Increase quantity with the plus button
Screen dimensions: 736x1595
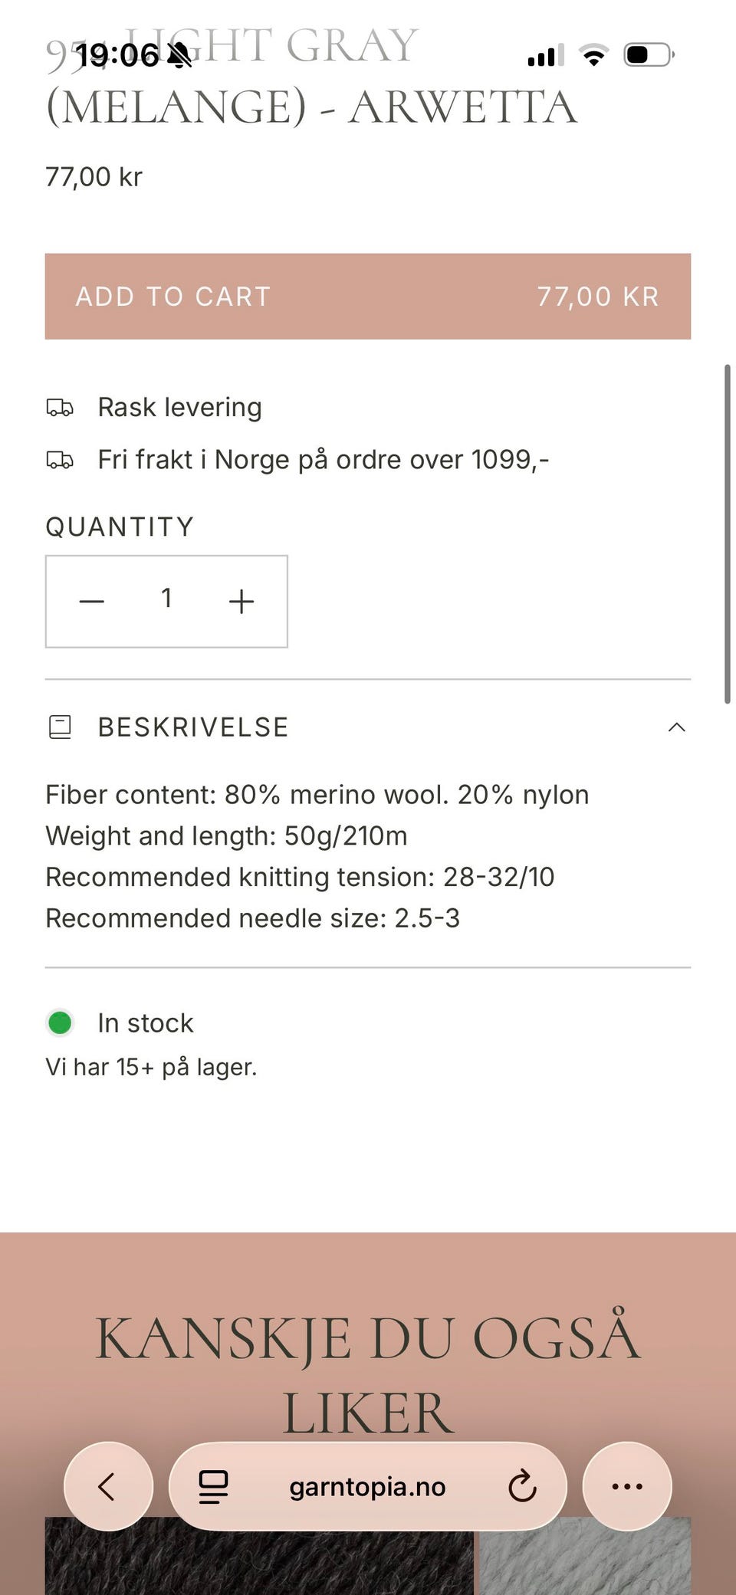pos(241,602)
